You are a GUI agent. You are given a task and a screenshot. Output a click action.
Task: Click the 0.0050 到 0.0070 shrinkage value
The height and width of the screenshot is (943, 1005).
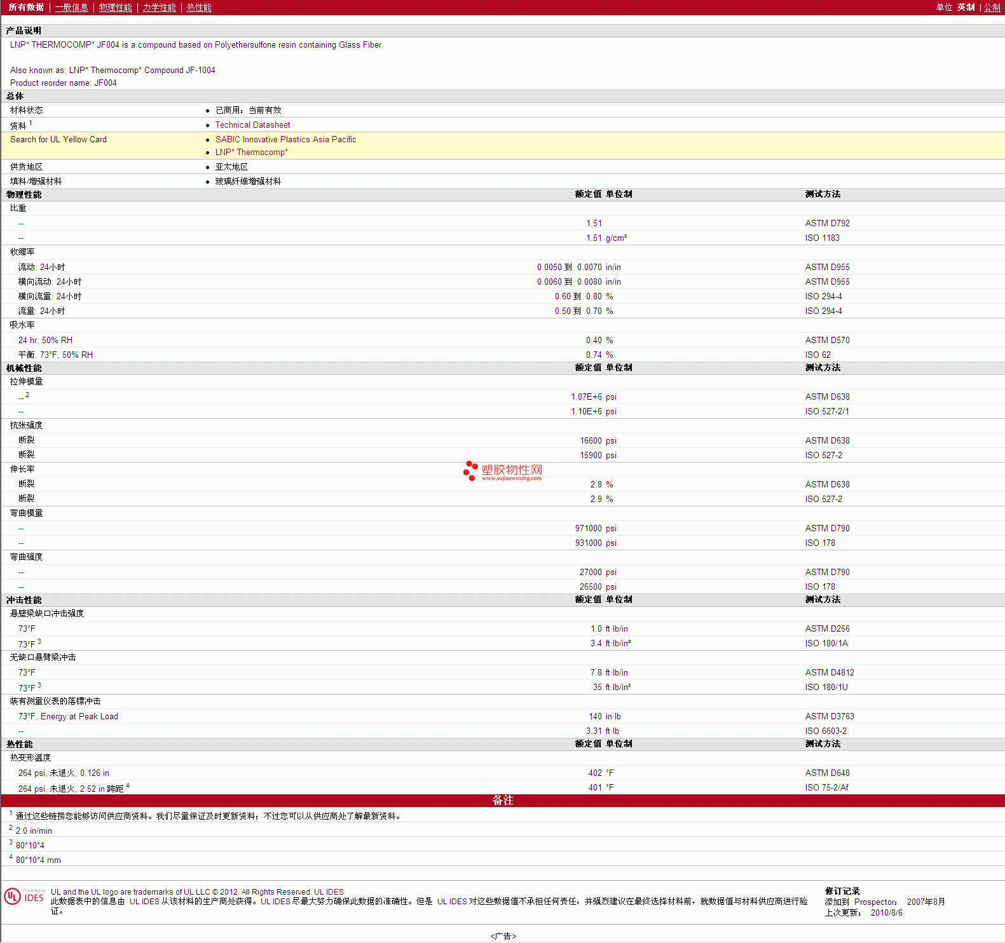(569, 268)
